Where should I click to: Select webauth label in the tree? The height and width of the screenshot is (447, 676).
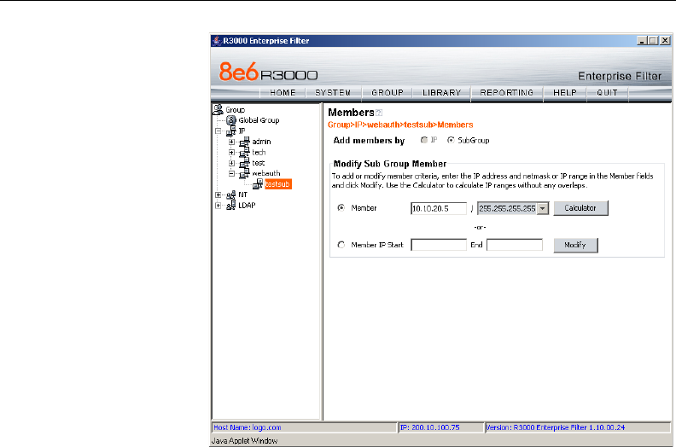click(266, 173)
